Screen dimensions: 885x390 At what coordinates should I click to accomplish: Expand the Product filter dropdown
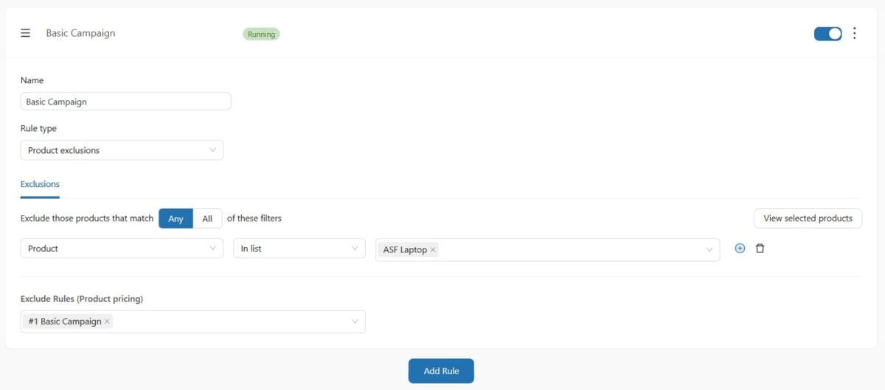pos(122,249)
